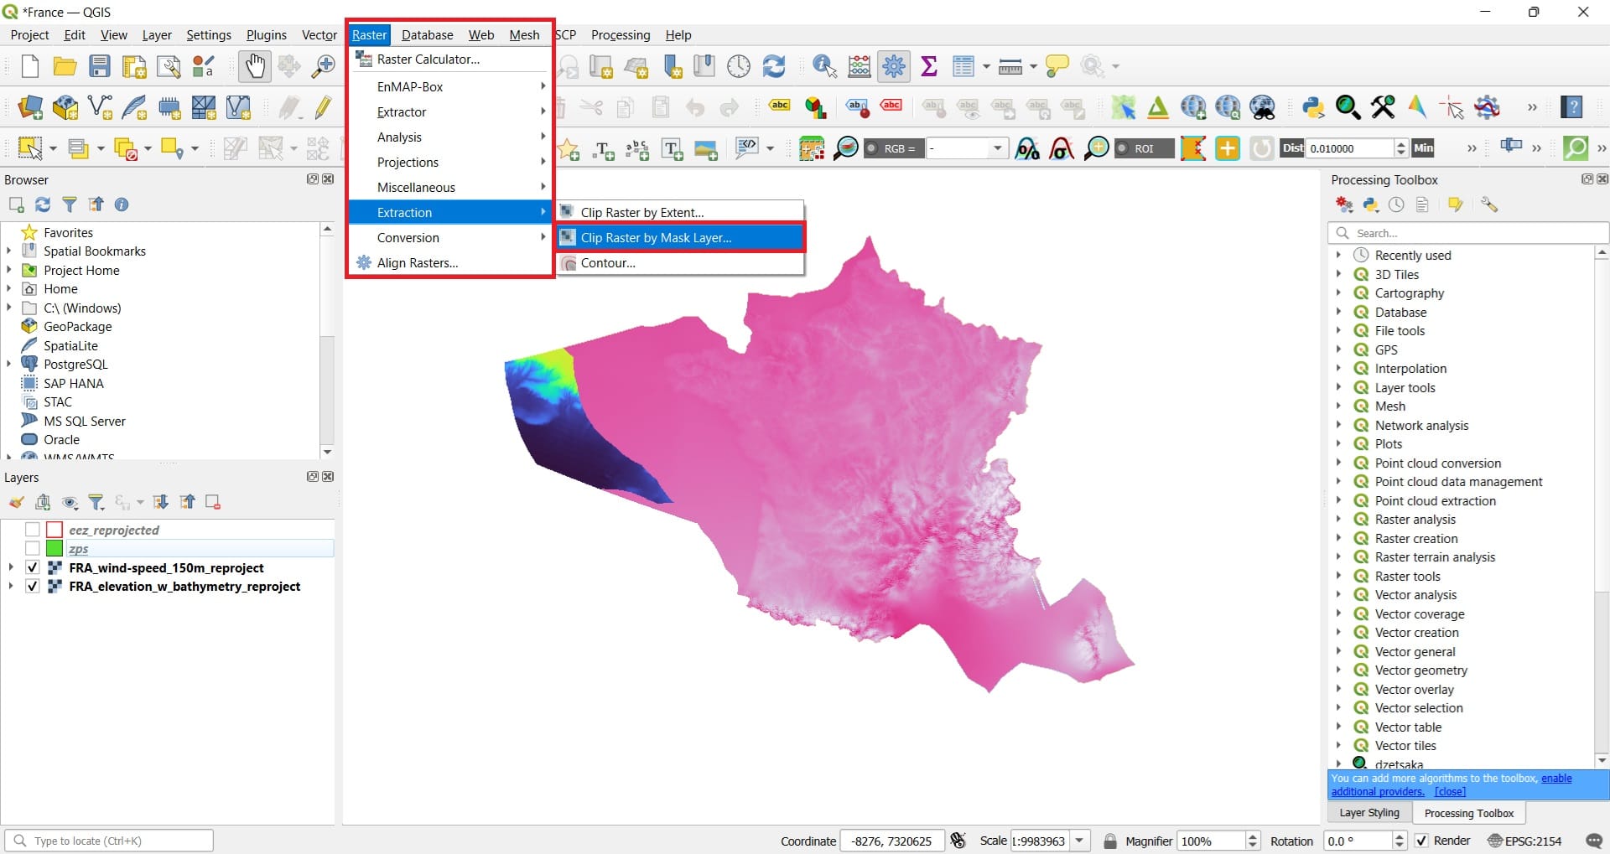
Task: Choose Contour from Extraction submenu
Action: point(679,262)
